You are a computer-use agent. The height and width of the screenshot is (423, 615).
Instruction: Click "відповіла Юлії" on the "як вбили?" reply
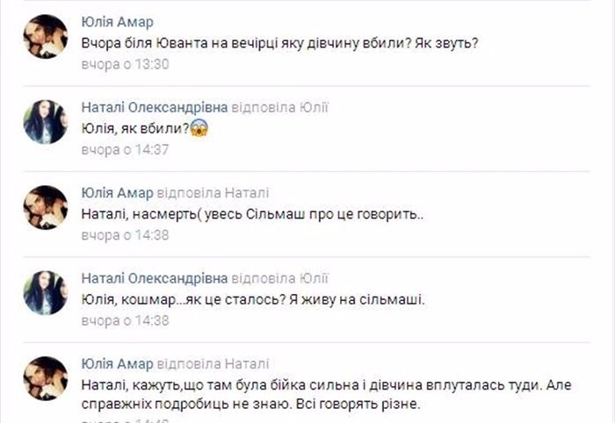pos(279,107)
